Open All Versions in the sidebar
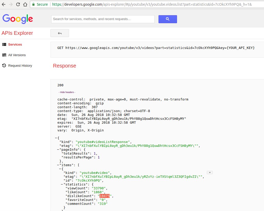264x211 pixels. point(17,55)
